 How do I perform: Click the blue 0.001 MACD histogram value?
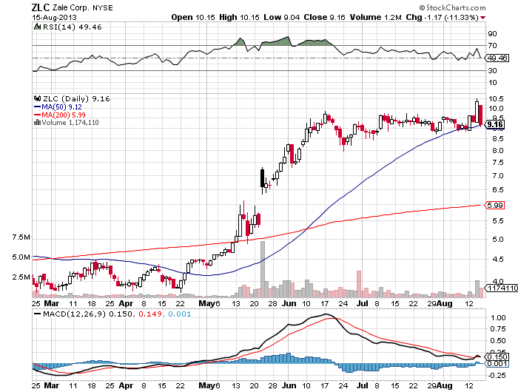click(x=179, y=314)
